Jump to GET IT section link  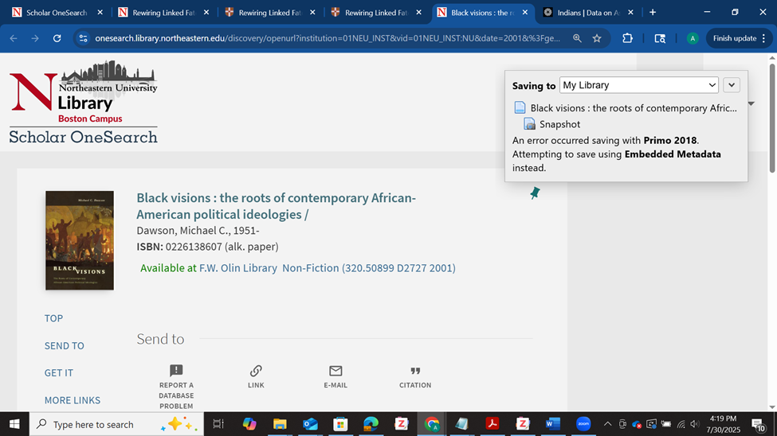(58, 372)
